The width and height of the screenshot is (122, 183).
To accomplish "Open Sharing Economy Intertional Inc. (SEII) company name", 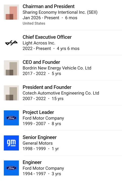I will [60, 12].
